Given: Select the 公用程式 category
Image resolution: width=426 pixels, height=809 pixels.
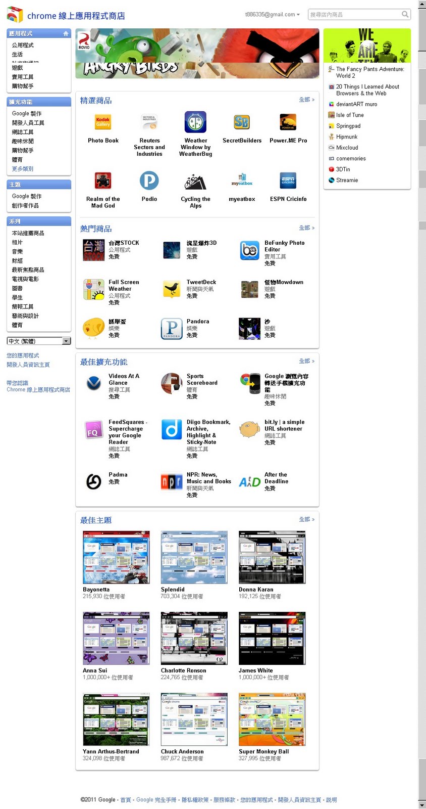Looking at the screenshot, I should point(23,45).
